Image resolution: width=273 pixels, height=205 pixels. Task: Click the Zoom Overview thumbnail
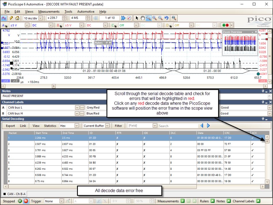pos(240,44)
